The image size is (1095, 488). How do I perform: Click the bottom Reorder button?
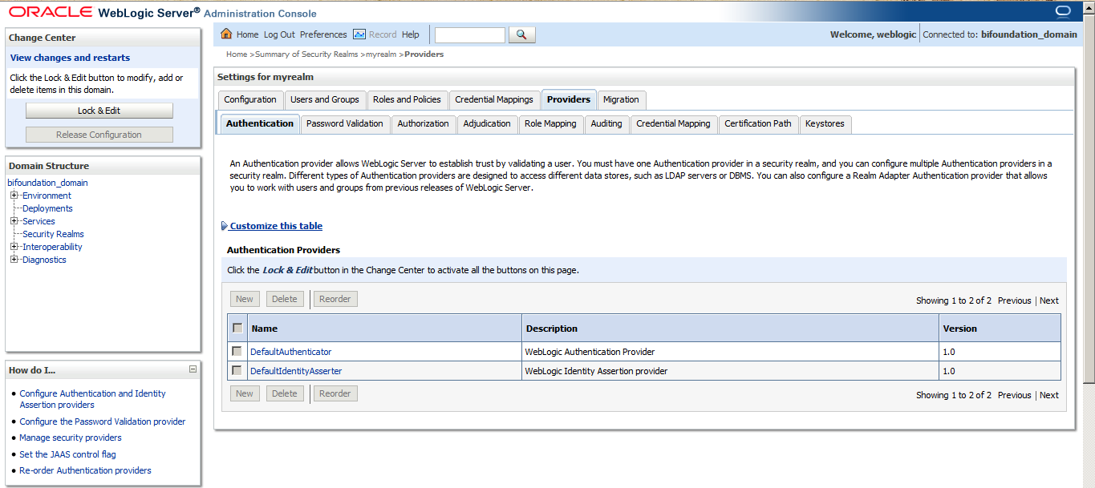(335, 393)
